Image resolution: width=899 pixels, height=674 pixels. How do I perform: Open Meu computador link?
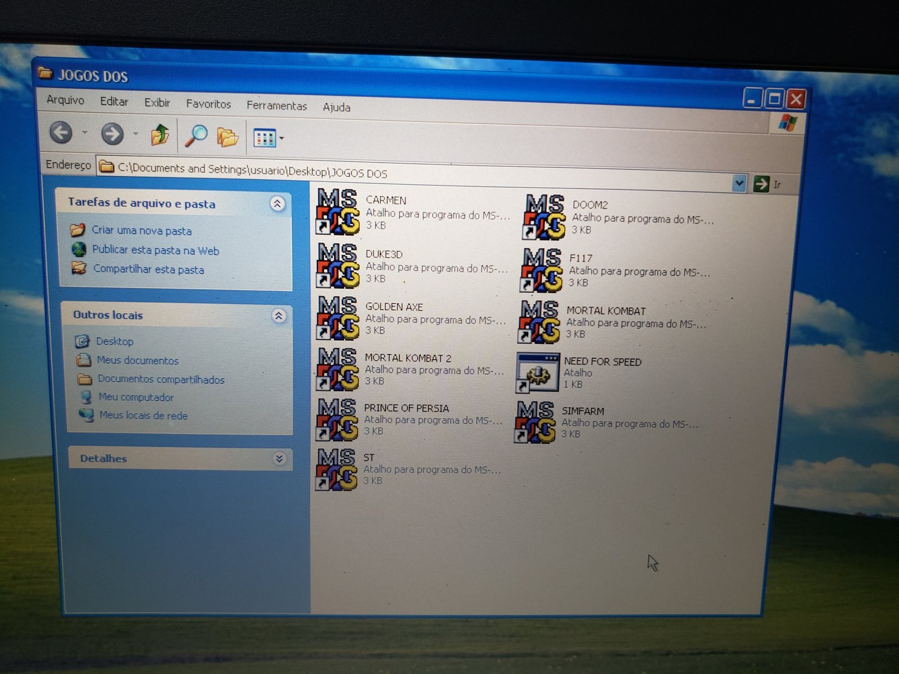pos(136,397)
